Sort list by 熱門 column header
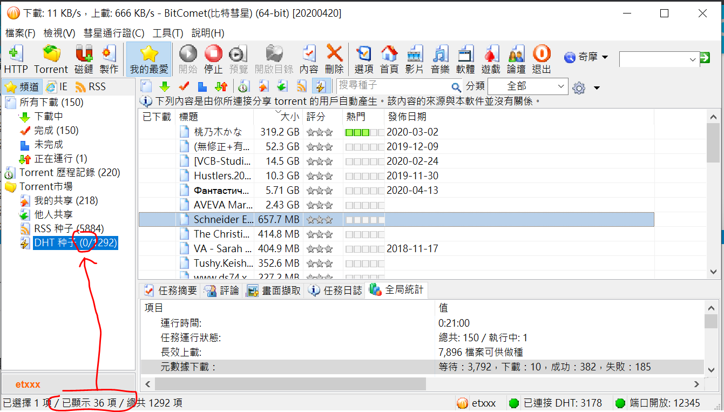This screenshot has height=412, width=724. pyautogui.click(x=363, y=116)
